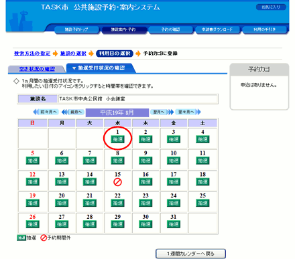Choose the 抽選 icon under day 31
The height and width of the screenshot is (259, 295).
click(x=174, y=224)
